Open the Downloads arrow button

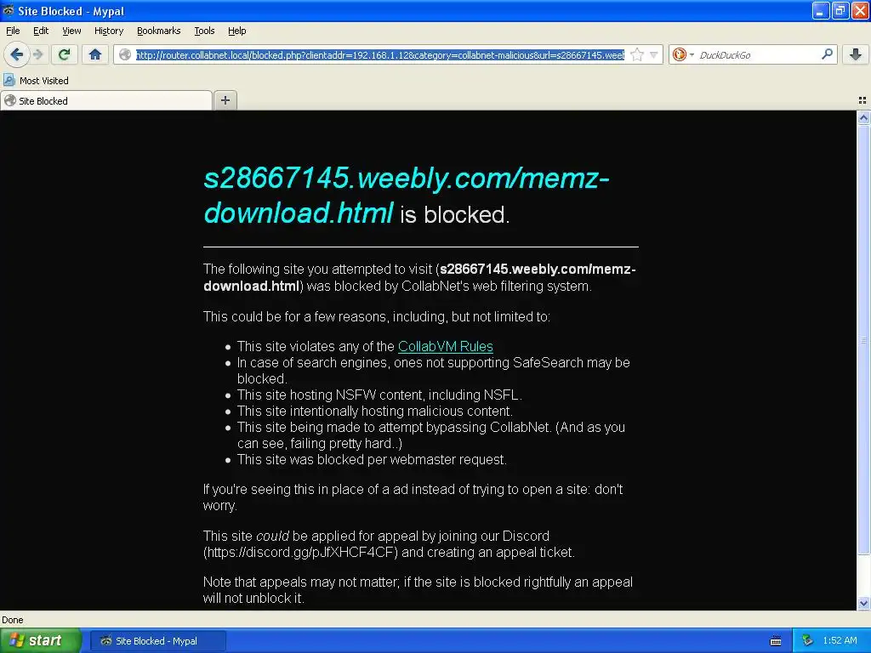(x=856, y=54)
